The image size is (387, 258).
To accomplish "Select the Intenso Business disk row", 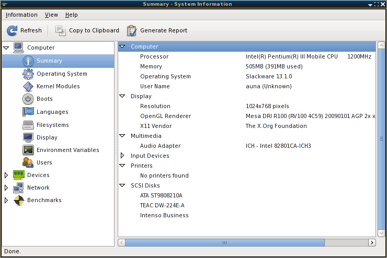I will click(x=247, y=215).
